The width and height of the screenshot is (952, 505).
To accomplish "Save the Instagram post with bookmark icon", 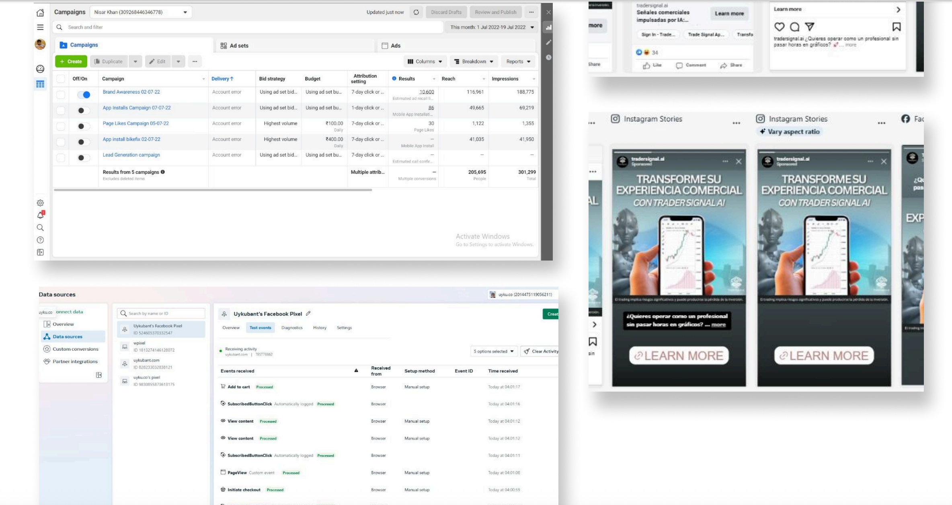I will [897, 27].
